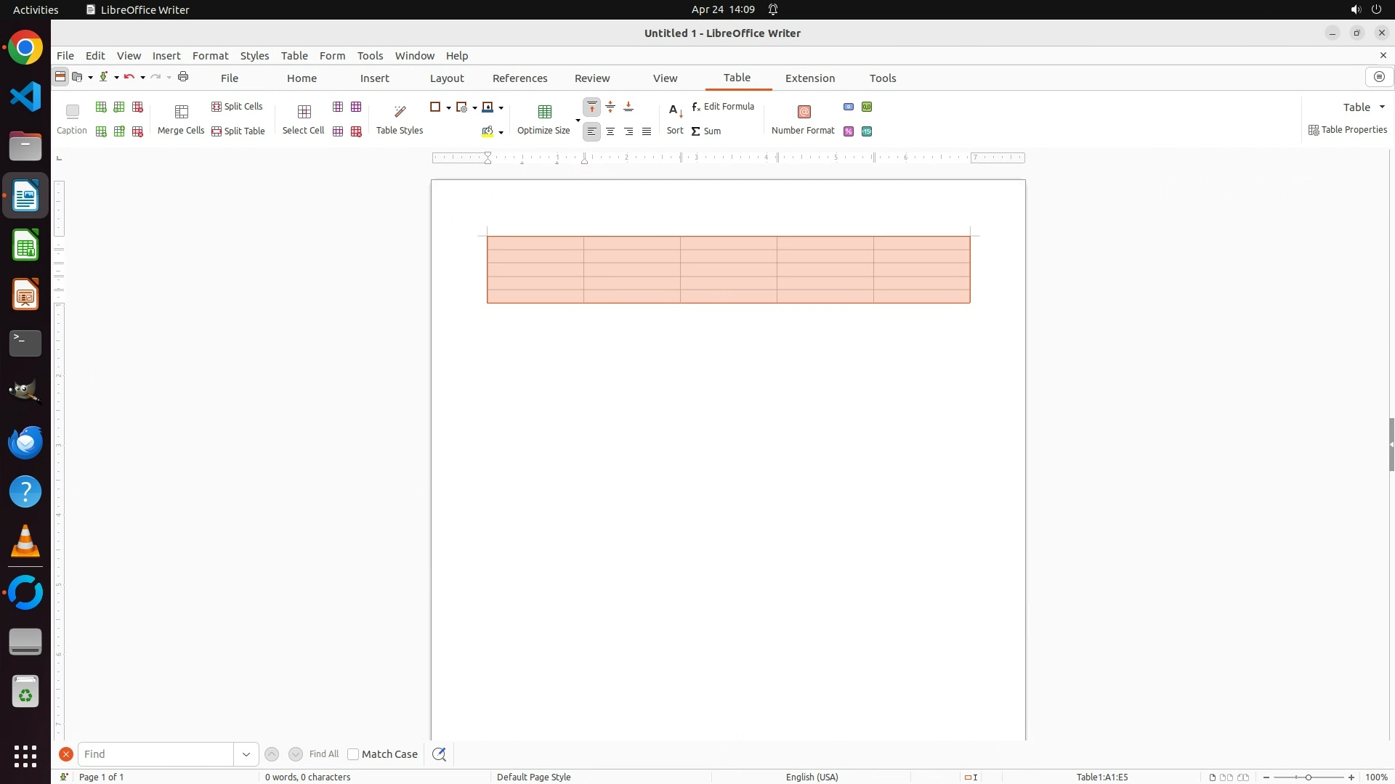Enable the Match Case checkbox

(353, 754)
